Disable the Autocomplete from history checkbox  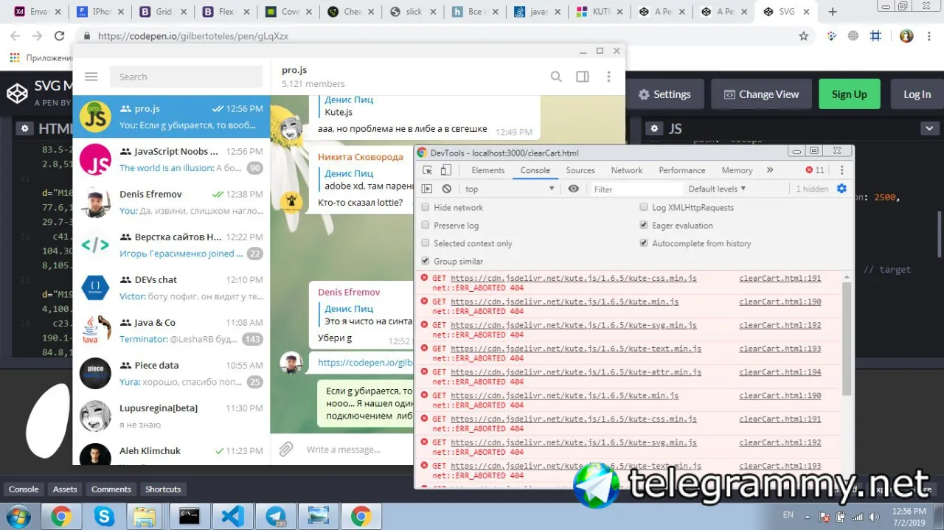[644, 243]
